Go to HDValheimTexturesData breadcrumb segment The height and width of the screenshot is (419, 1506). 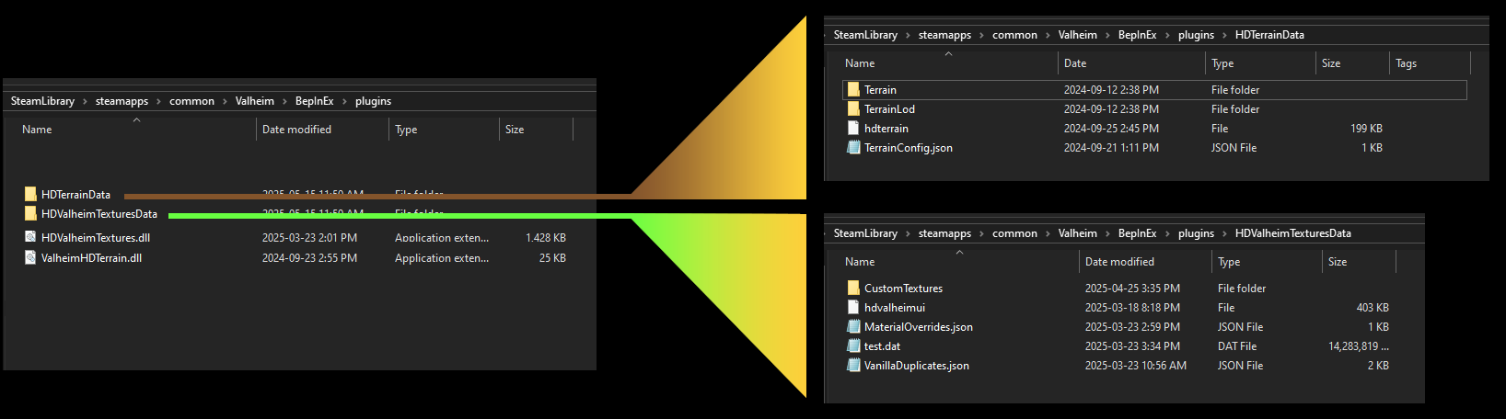coord(1292,233)
